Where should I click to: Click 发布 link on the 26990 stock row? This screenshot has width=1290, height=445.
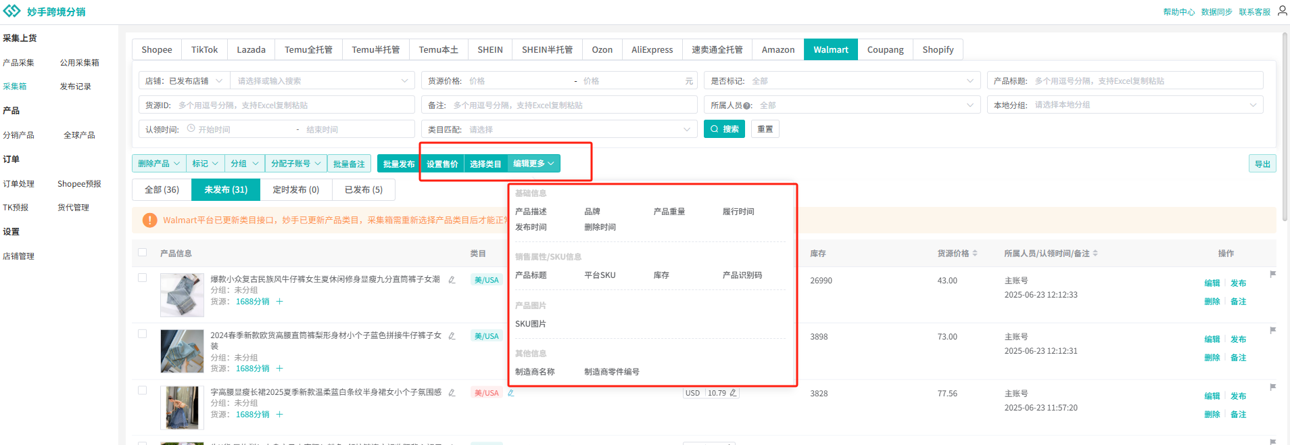(x=1238, y=283)
